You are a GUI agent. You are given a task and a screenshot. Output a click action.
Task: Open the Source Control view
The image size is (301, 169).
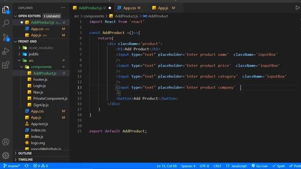6,38
